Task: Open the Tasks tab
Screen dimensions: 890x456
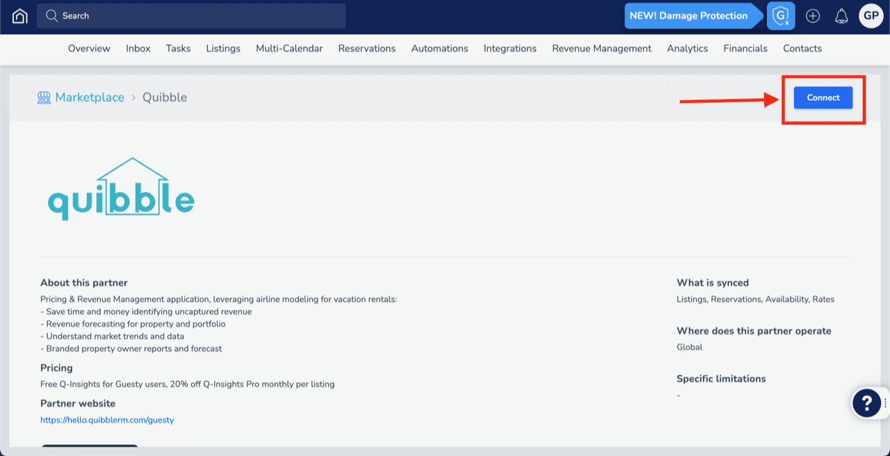Action: [x=178, y=49]
